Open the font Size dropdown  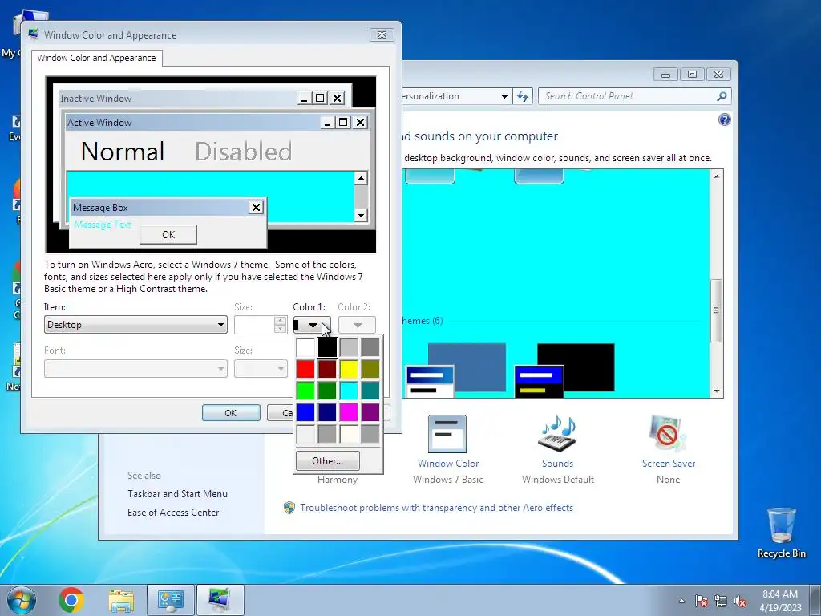tap(261, 369)
